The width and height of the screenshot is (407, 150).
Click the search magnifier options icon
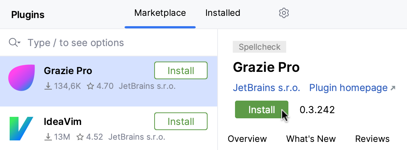14,43
